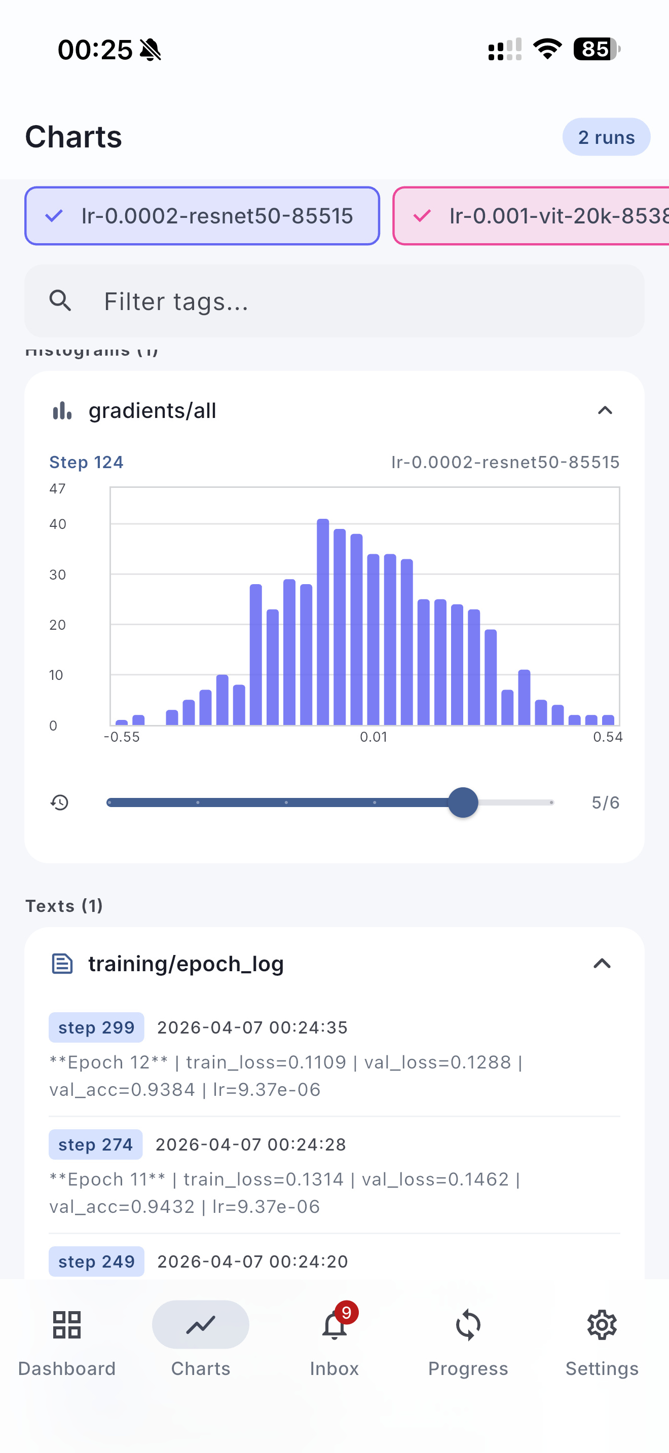The height and width of the screenshot is (1453, 669).
Task: Open the Dashboard tab
Action: [x=66, y=1343]
